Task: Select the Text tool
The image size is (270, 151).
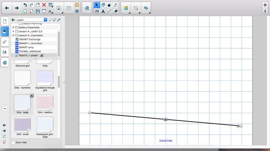Action: (103, 11)
